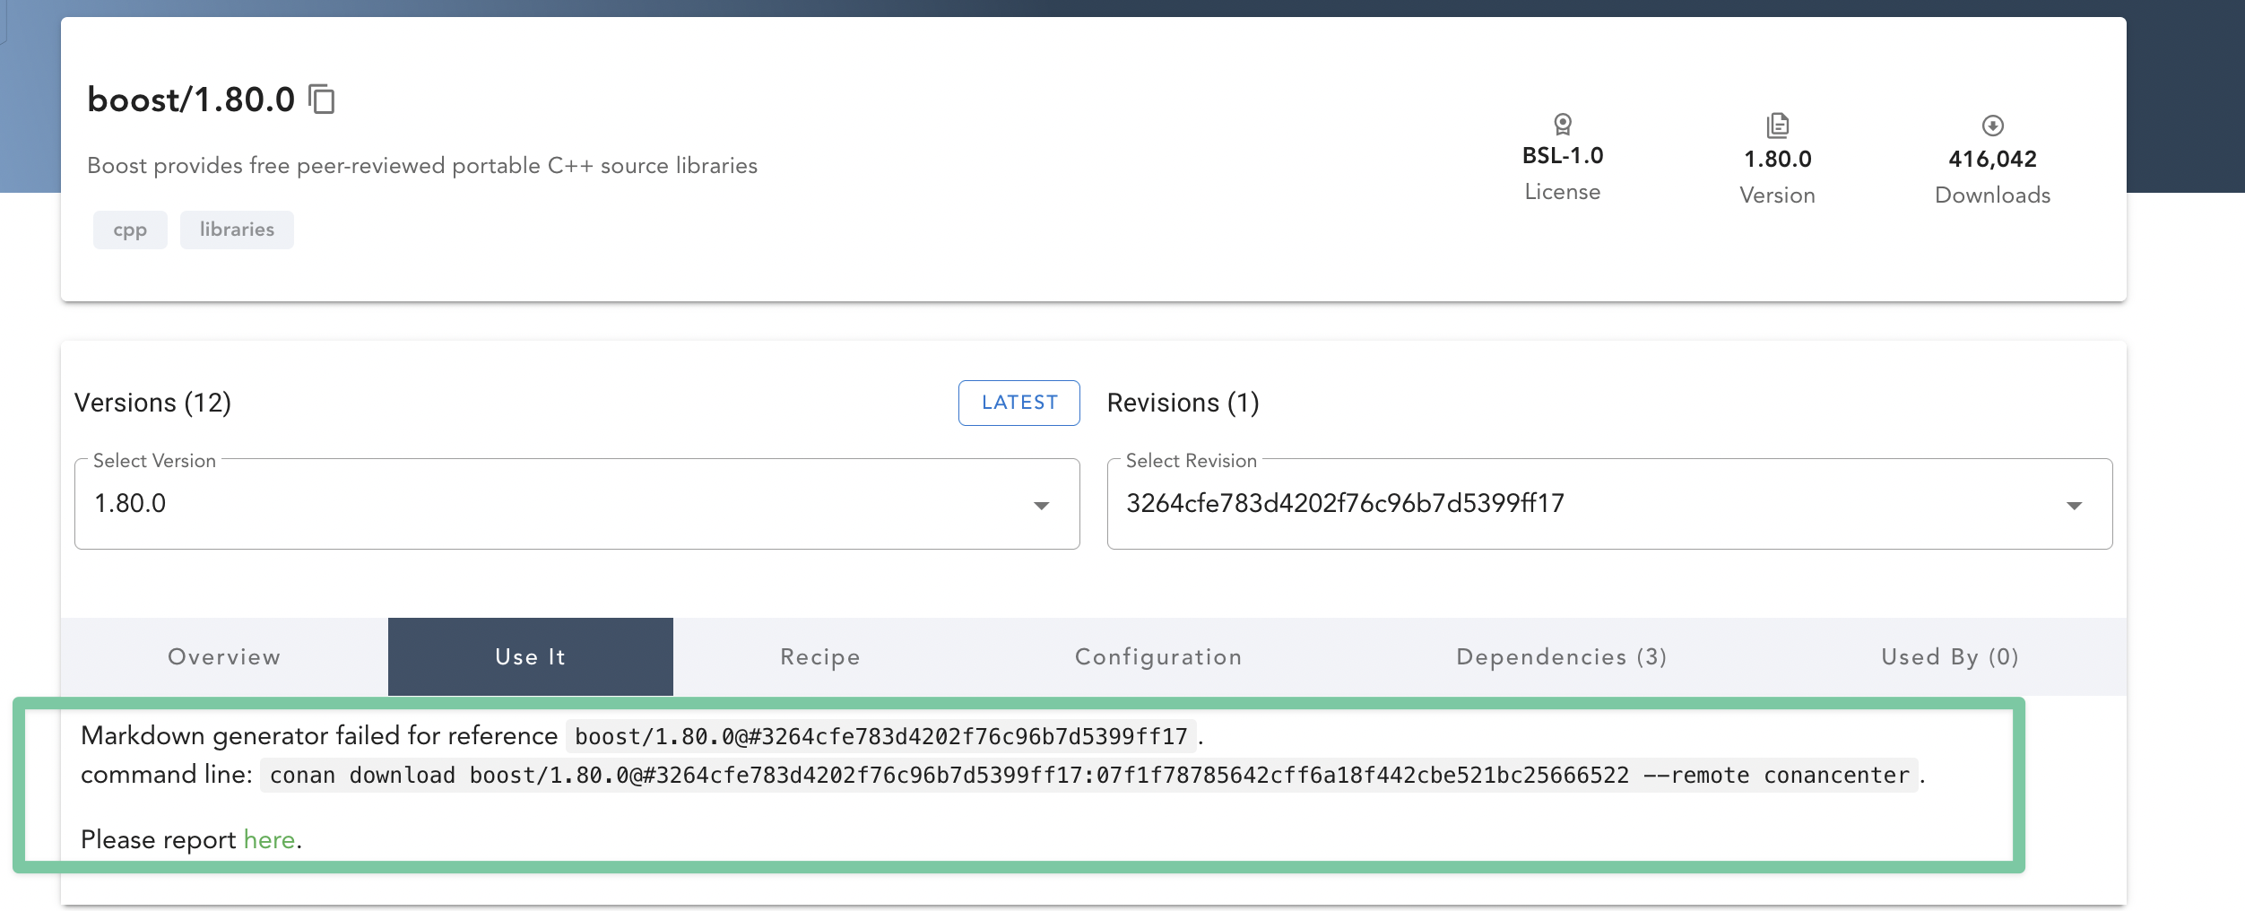Click the downloads arrow icon above 416,042
This screenshot has width=2245, height=911.
[x=1992, y=126]
